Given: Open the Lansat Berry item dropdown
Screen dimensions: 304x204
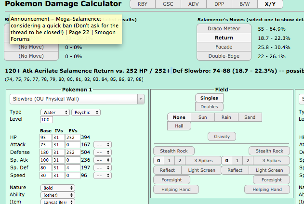Looking at the screenshot, I should (58, 202).
